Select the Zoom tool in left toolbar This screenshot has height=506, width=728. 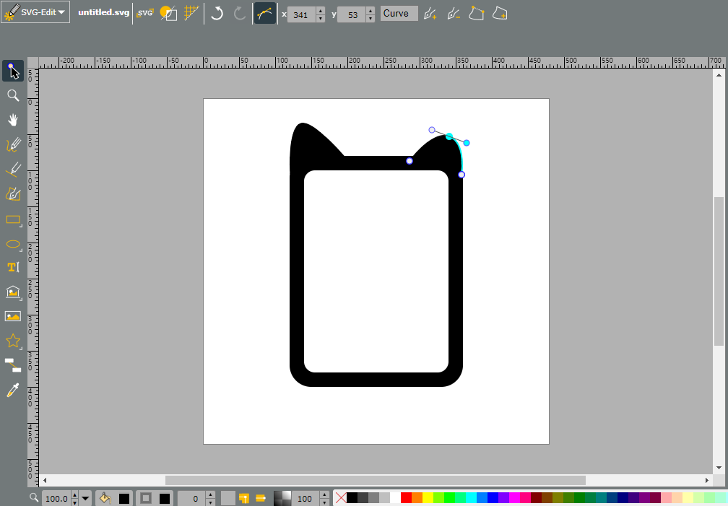(x=13, y=95)
